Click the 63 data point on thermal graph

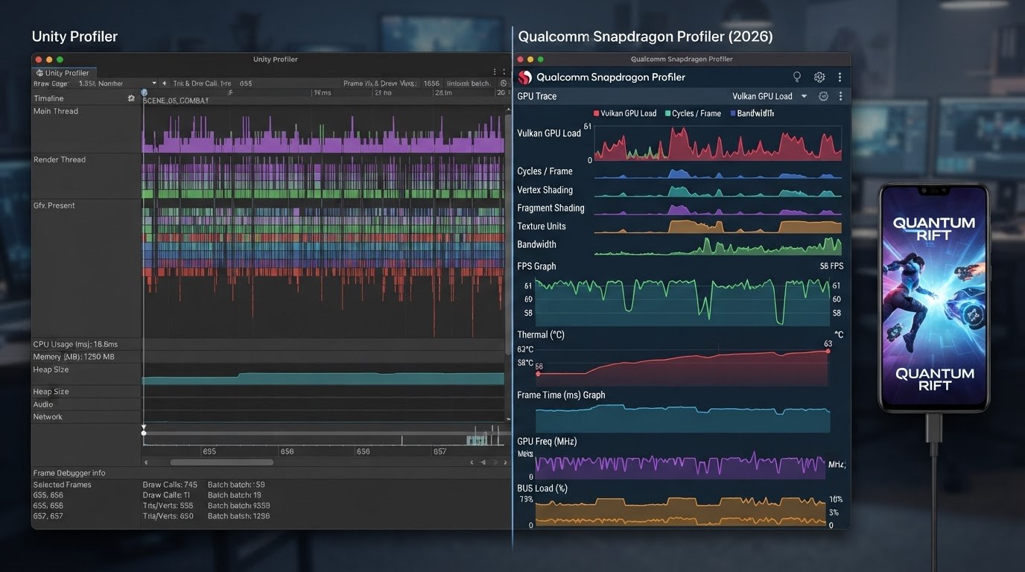point(828,351)
